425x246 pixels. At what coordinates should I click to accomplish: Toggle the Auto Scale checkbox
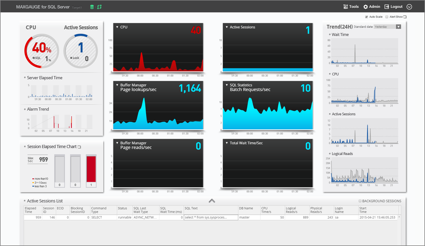pyautogui.click(x=367, y=17)
